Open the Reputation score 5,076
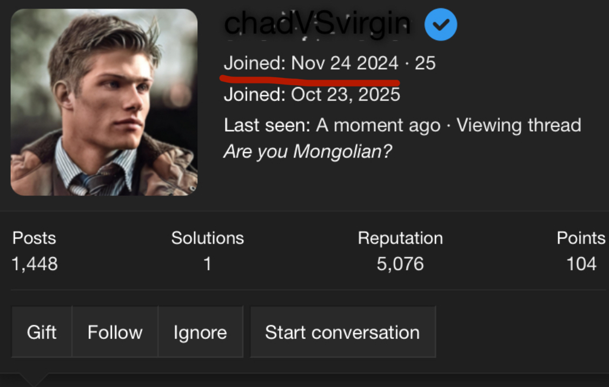Image resolution: width=609 pixels, height=387 pixels. [x=400, y=264]
